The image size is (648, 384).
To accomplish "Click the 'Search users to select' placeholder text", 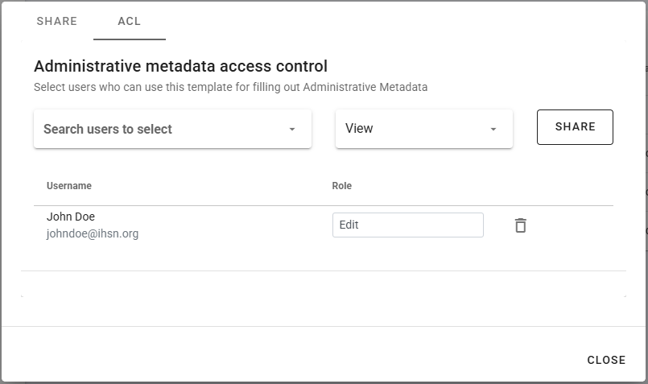I will [x=108, y=129].
